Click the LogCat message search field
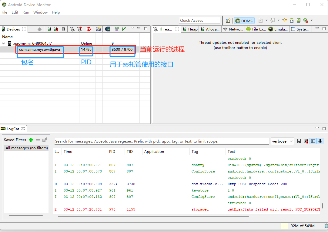Viewport: 328px width, 232px height. click(x=162, y=141)
